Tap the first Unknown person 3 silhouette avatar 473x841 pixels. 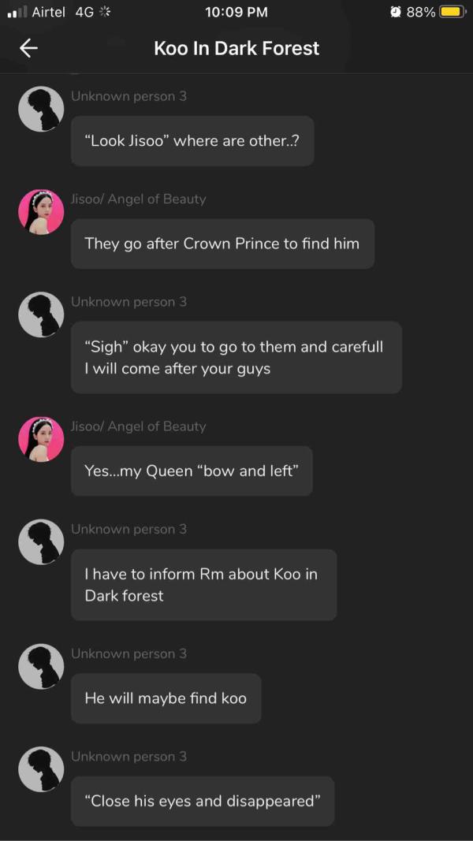click(41, 109)
